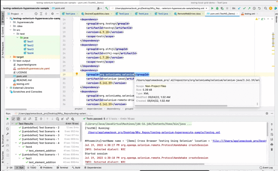Click the popup's horizontal scrollbar
This screenshot has height=171, width=278.
[x=181, y=106]
